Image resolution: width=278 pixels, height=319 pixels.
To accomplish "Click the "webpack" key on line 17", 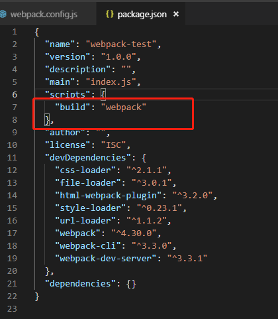I will (x=78, y=233).
